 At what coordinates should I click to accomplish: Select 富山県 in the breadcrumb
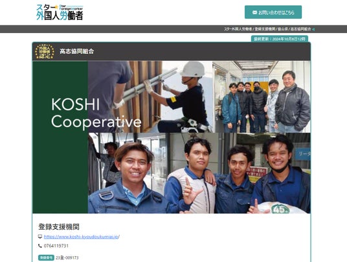click(x=283, y=29)
